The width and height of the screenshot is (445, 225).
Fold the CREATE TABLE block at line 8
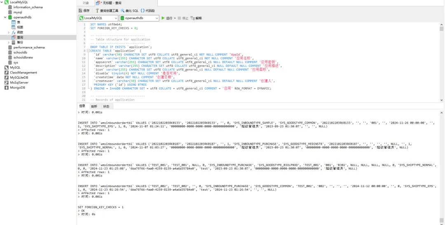pyautogui.click(x=88, y=51)
